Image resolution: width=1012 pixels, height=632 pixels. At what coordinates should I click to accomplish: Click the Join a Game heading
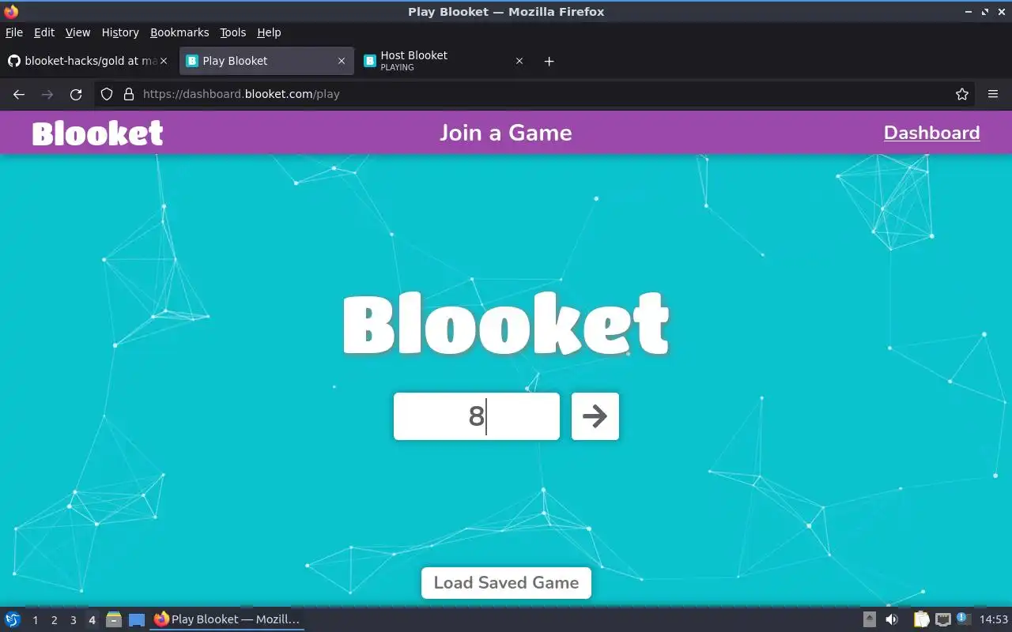(x=506, y=133)
